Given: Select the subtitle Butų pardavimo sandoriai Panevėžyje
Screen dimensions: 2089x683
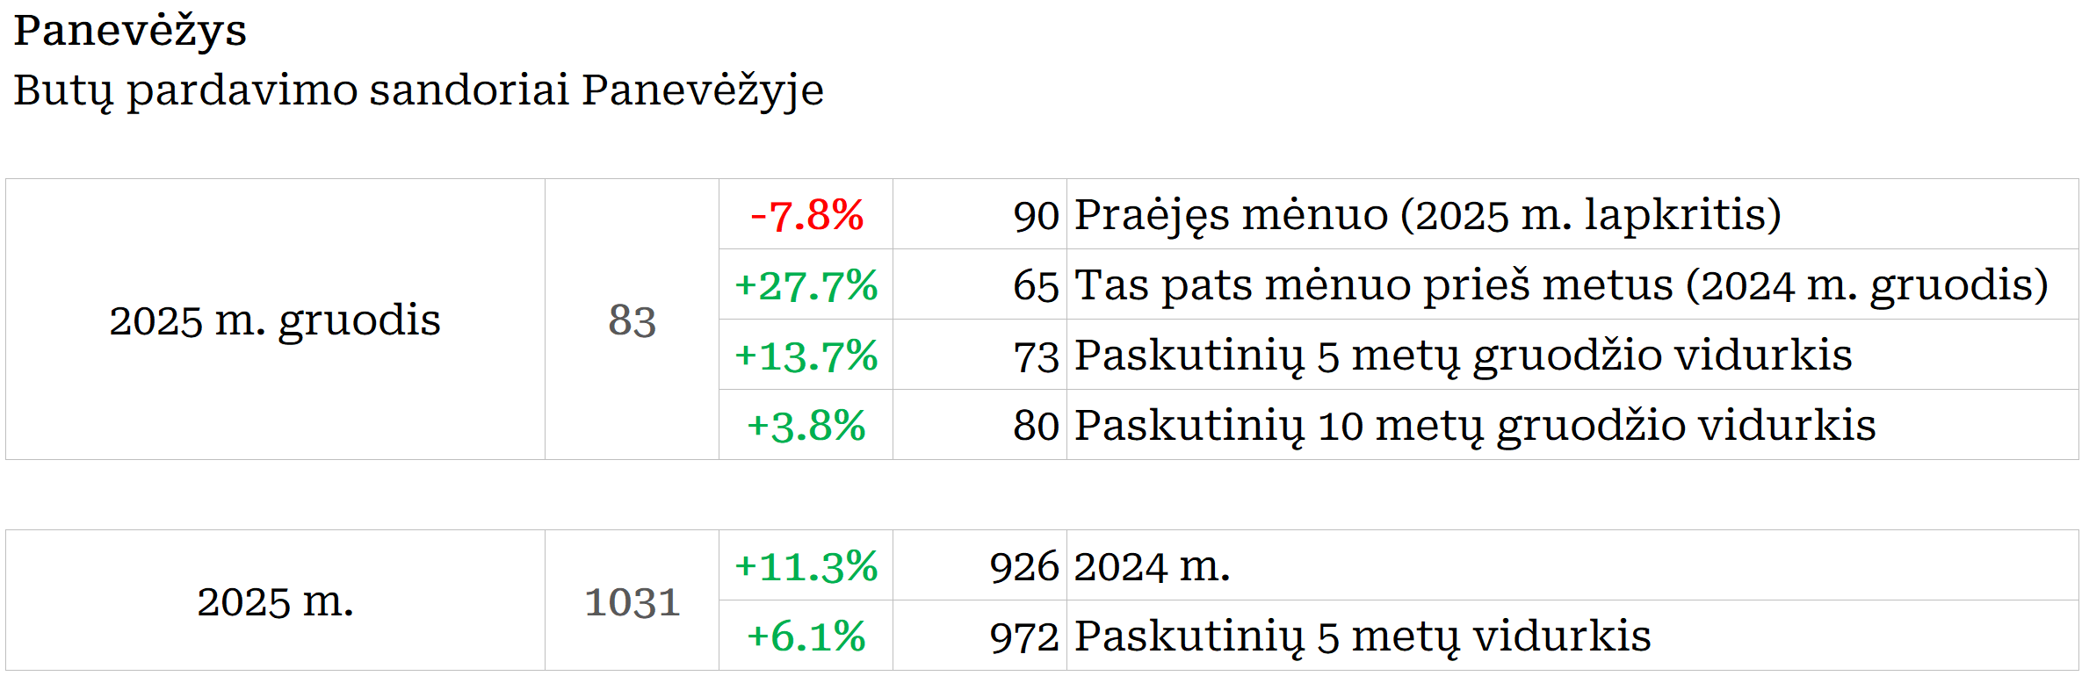Looking at the screenshot, I should (x=418, y=90).
